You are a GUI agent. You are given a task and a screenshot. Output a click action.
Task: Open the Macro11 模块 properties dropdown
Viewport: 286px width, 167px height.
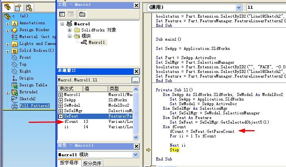pyautogui.click(x=135, y=155)
